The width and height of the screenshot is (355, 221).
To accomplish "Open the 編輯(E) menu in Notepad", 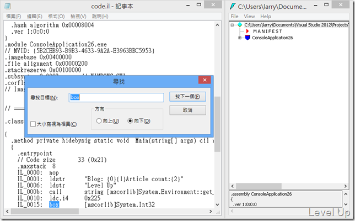I will pos(34,17).
